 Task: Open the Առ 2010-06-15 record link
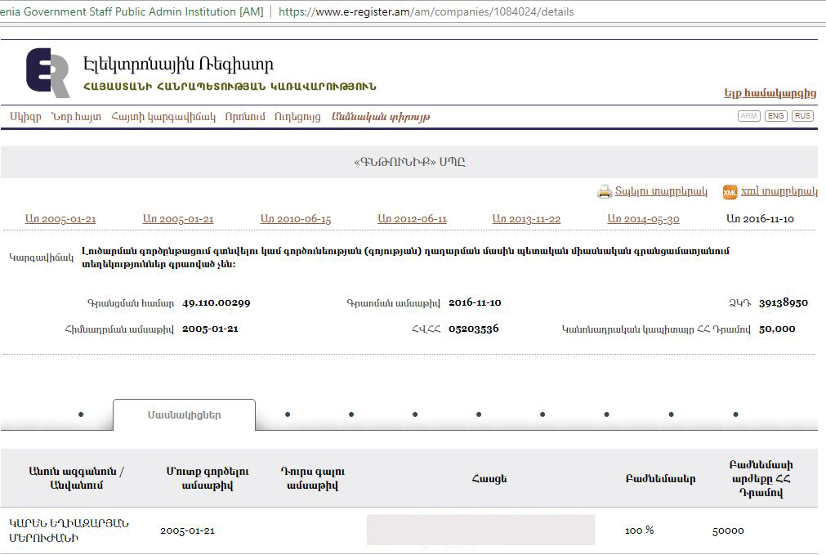click(x=296, y=219)
